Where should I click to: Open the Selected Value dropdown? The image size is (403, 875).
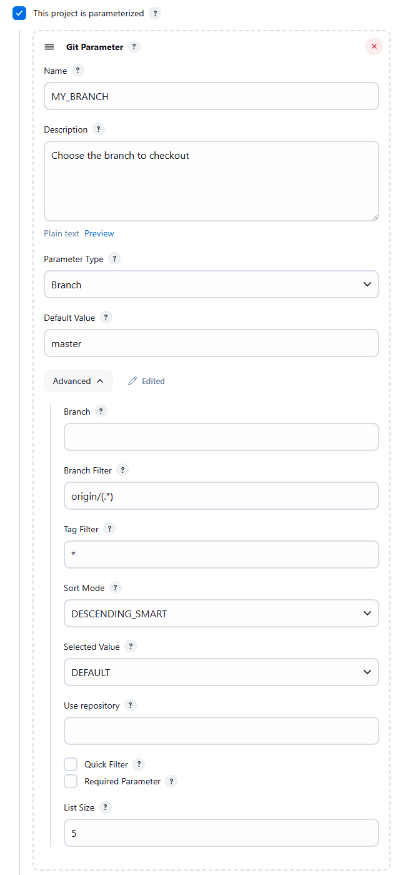point(221,672)
